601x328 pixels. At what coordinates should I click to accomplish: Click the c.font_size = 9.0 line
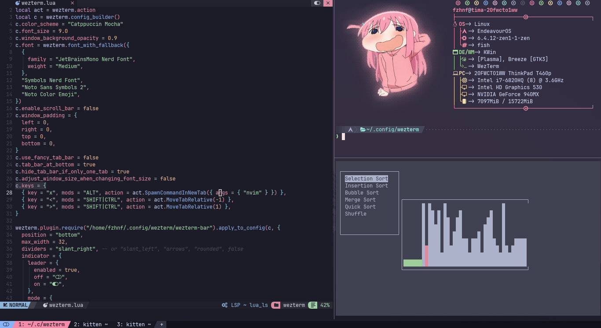[x=41, y=31]
